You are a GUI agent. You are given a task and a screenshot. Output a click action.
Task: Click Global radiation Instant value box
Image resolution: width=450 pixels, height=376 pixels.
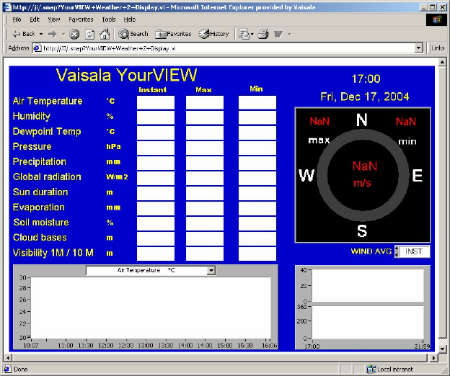[x=156, y=178]
